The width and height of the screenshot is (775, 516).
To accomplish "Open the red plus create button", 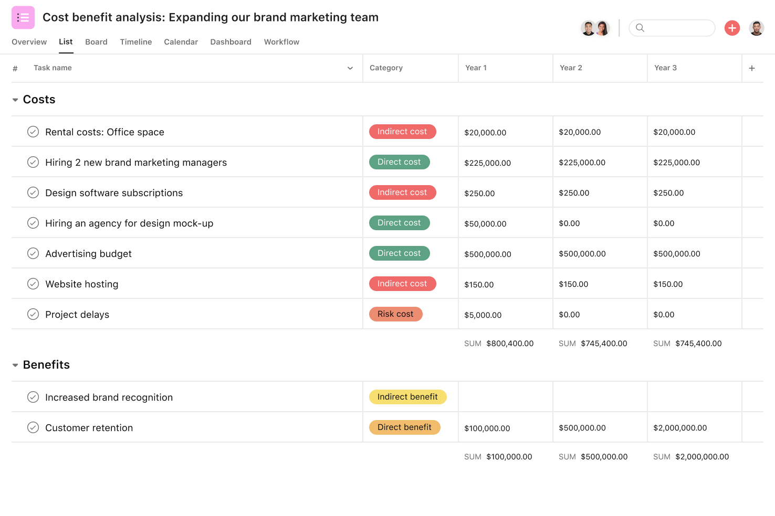I will pos(732,28).
